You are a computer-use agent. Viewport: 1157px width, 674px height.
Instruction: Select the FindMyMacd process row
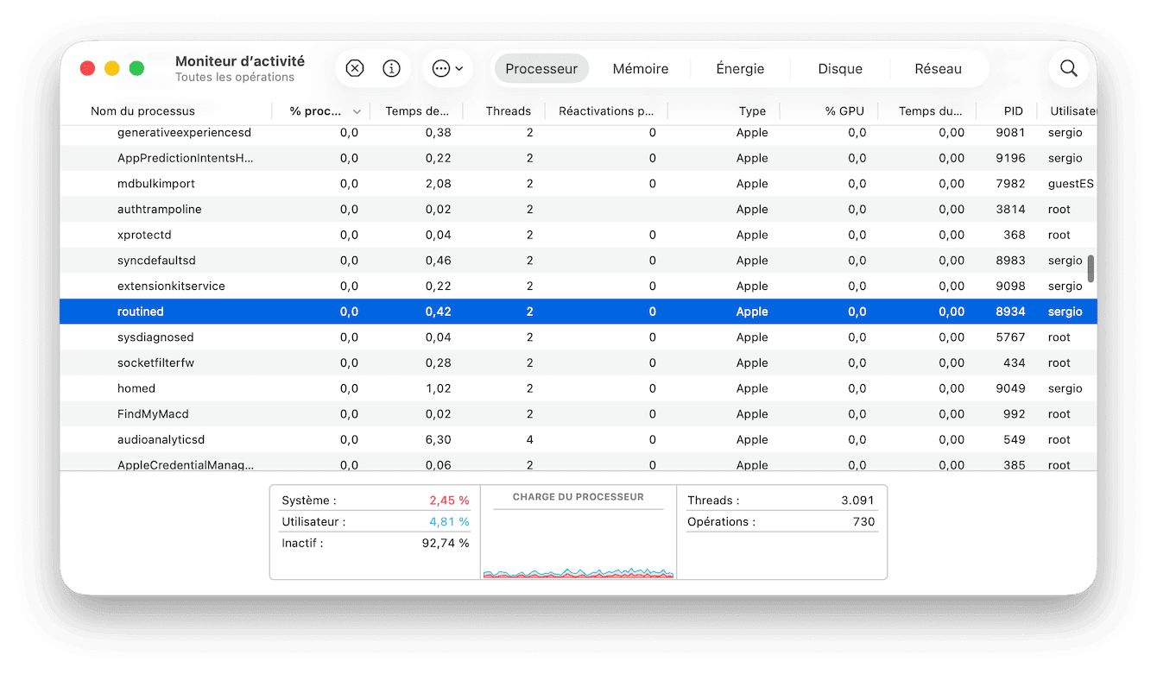click(153, 414)
